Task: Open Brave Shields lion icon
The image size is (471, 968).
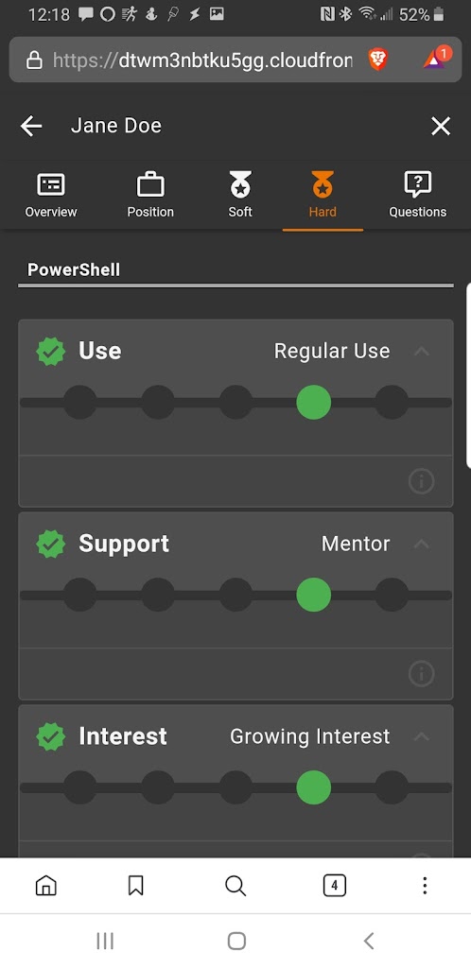Action: [x=377, y=60]
